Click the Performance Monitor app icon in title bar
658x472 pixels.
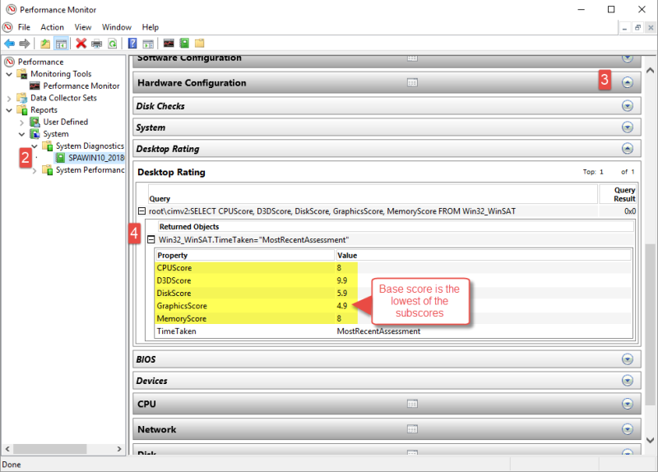click(11, 9)
